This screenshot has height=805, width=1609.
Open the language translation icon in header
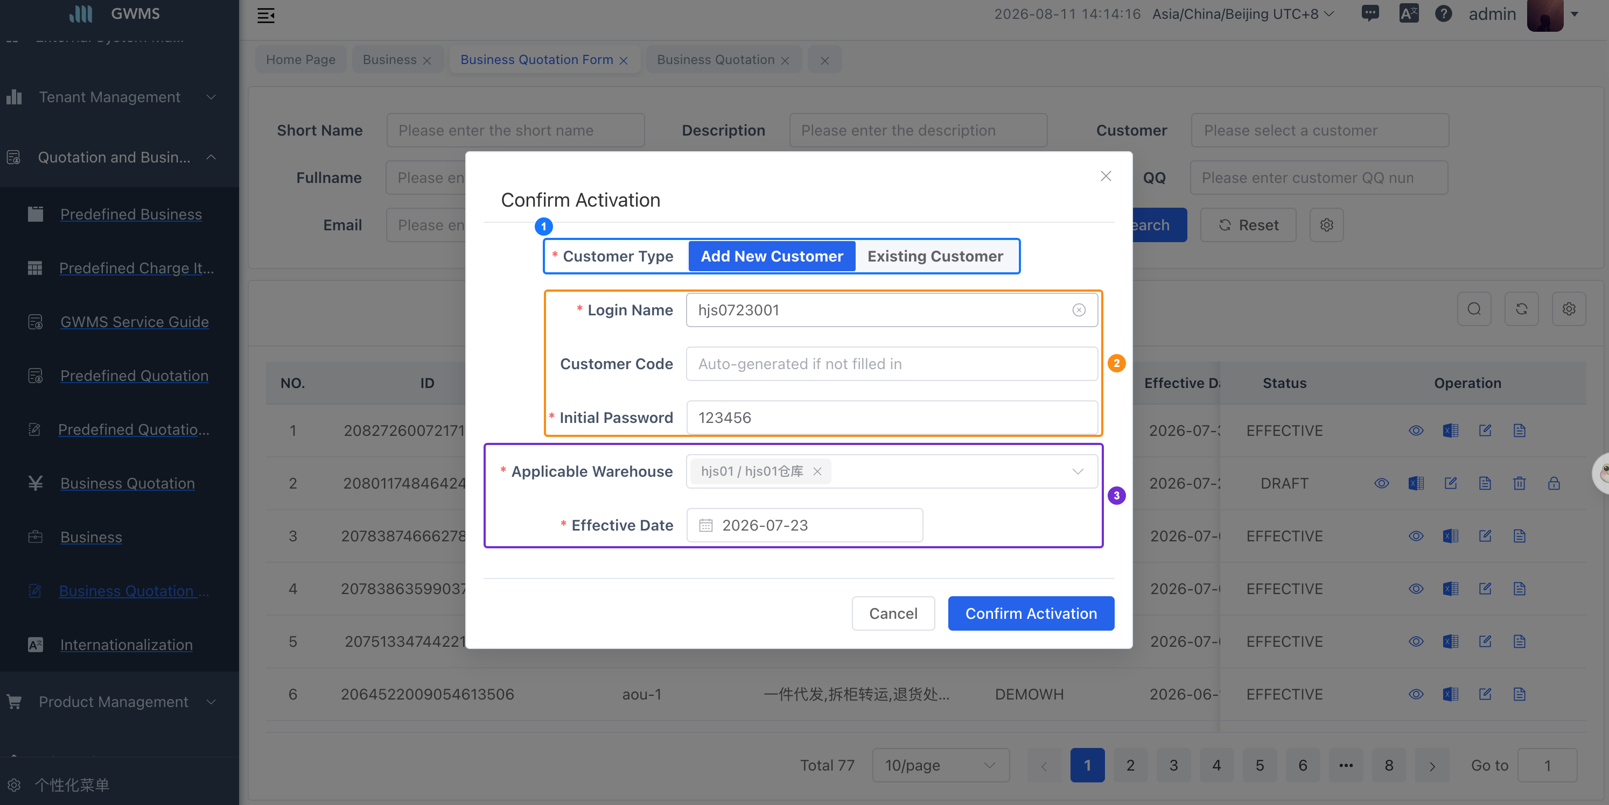pyautogui.click(x=1409, y=13)
